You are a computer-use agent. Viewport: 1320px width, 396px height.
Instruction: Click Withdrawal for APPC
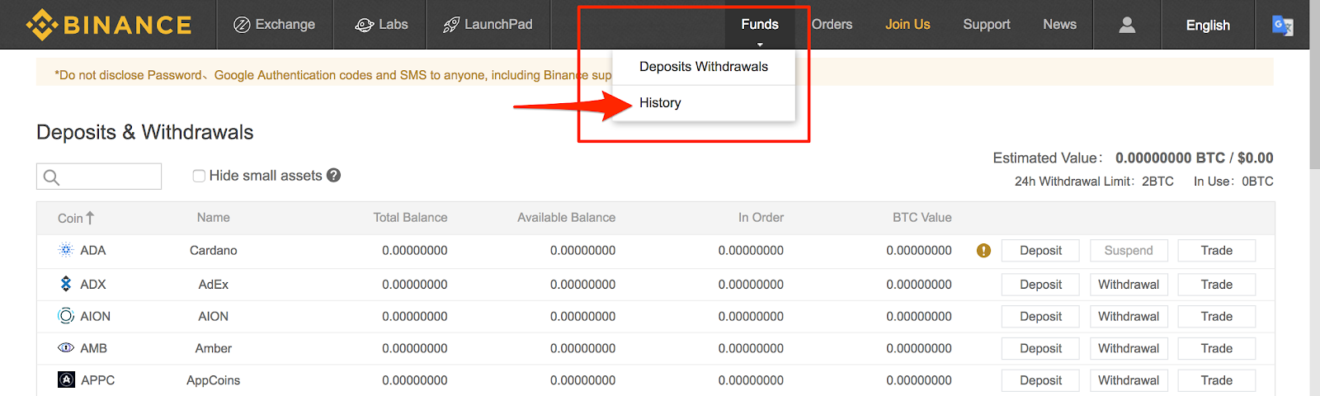(x=1129, y=380)
